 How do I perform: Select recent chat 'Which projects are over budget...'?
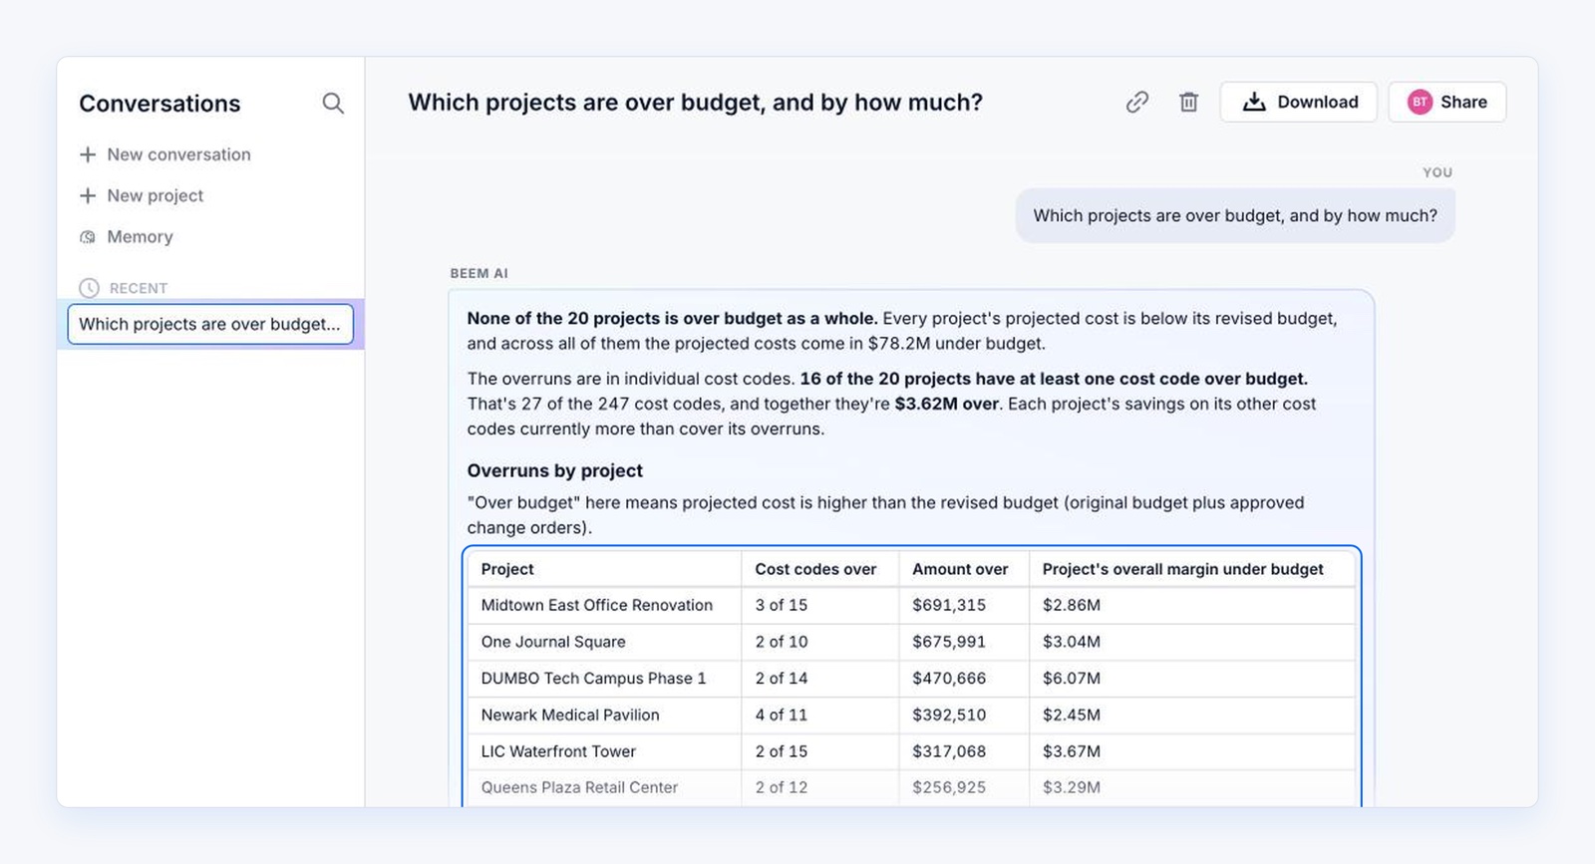coord(210,324)
